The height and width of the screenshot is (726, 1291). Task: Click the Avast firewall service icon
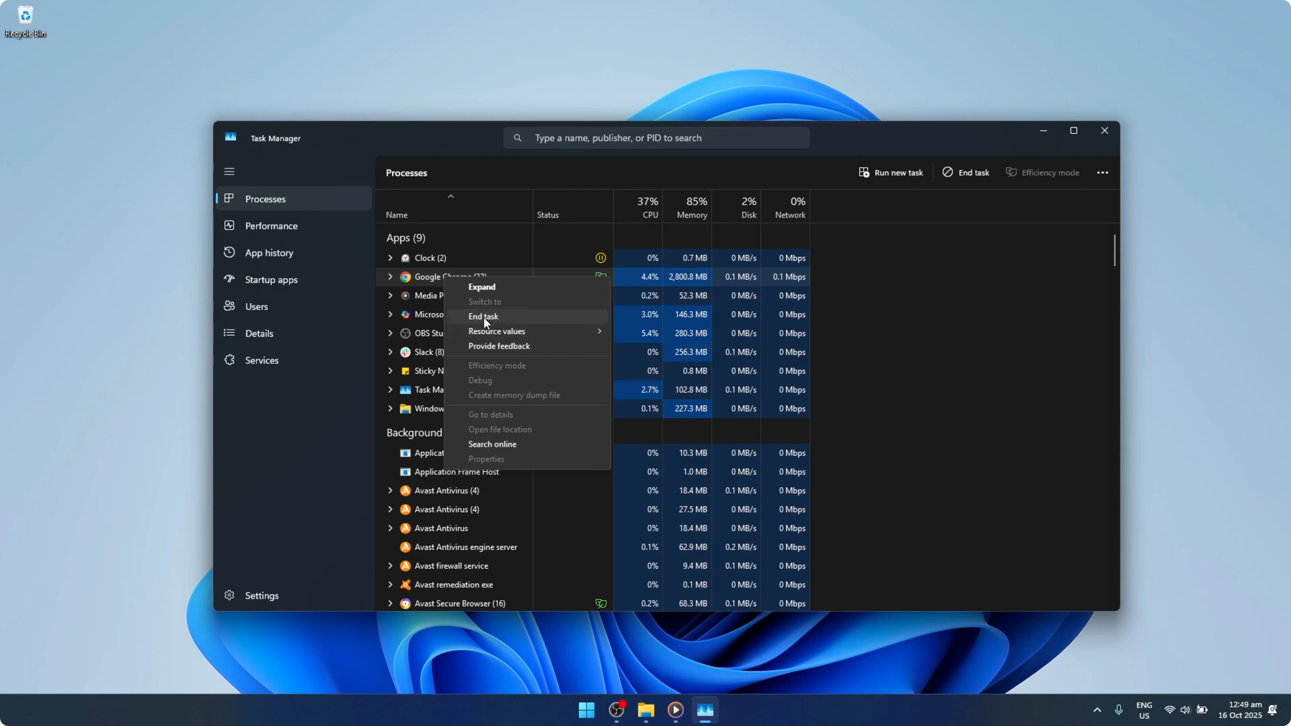point(406,566)
